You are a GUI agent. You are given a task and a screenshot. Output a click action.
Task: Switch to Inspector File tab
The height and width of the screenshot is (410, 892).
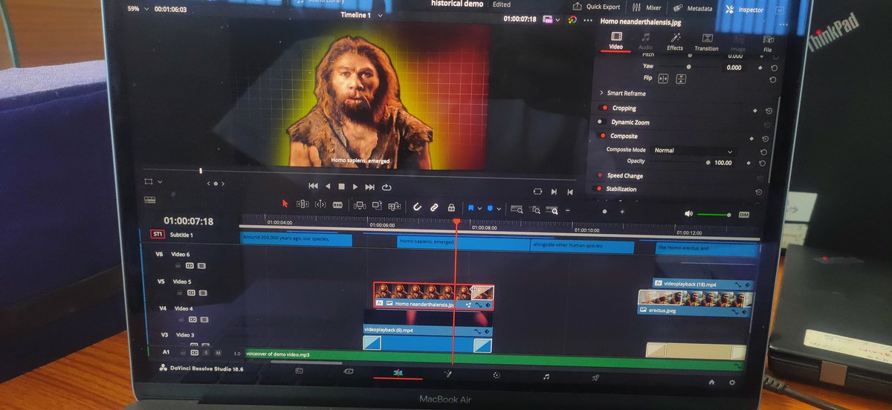point(767,45)
